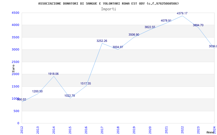Select the 3894.70 data label
The image size is (217, 135).
point(198,25)
